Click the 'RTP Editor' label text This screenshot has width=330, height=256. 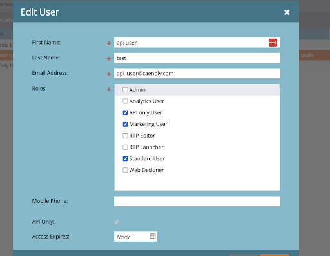[142, 136]
